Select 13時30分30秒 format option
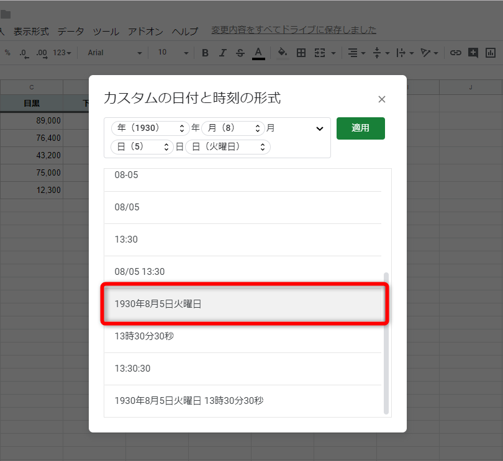Image resolution: width=503 pixels, height=461 pixels. click(x=243, y=336)
